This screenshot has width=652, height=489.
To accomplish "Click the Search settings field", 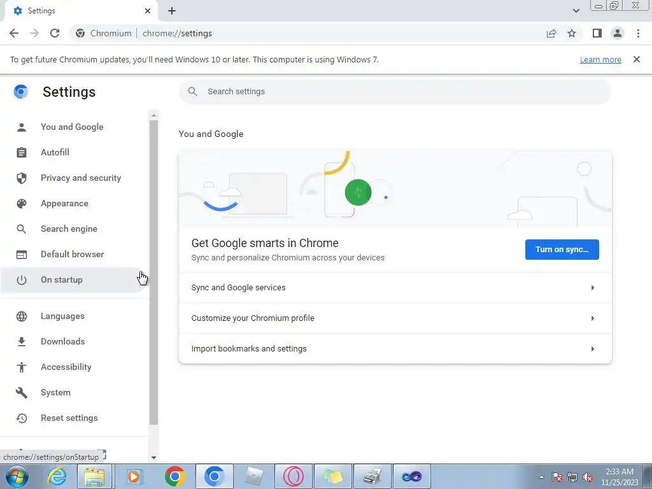I will [x=395, y=92].
